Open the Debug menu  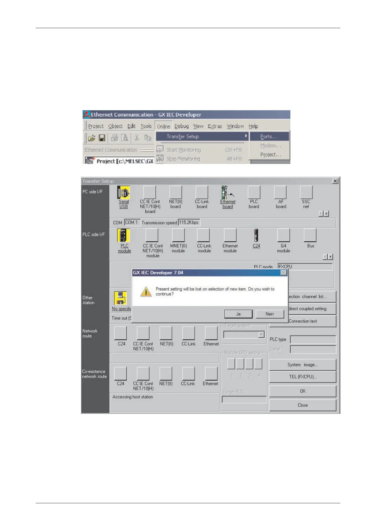coord(182,126)
